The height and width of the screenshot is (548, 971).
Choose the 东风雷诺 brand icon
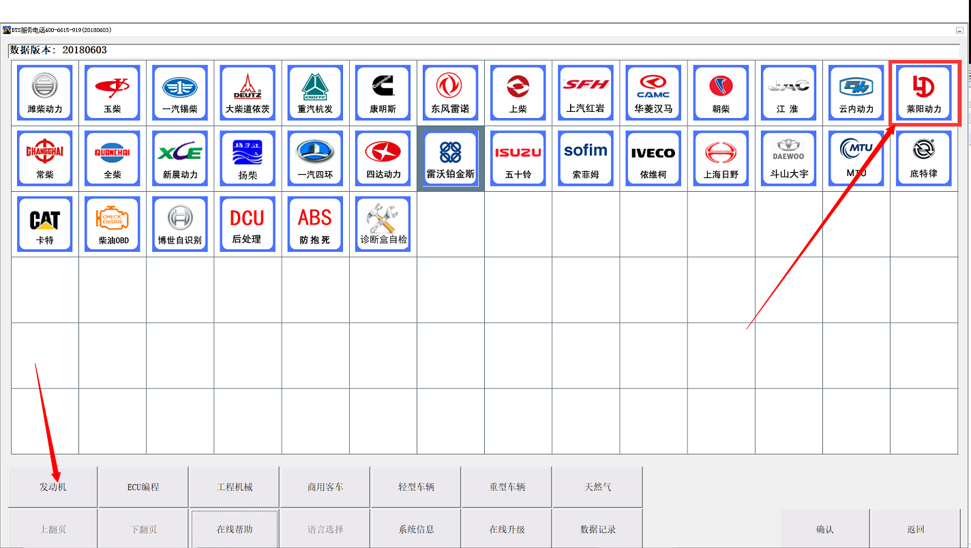tap(451, 93)
